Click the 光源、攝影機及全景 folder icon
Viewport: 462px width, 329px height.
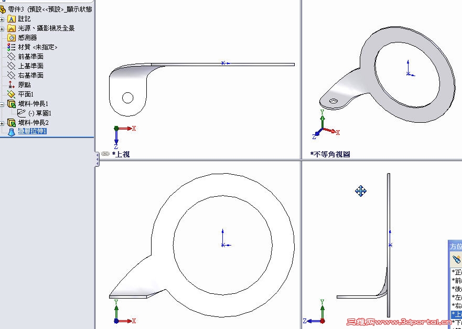(11, 28)
